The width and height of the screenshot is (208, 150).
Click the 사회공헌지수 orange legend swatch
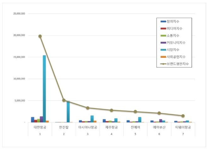(163, 57)
